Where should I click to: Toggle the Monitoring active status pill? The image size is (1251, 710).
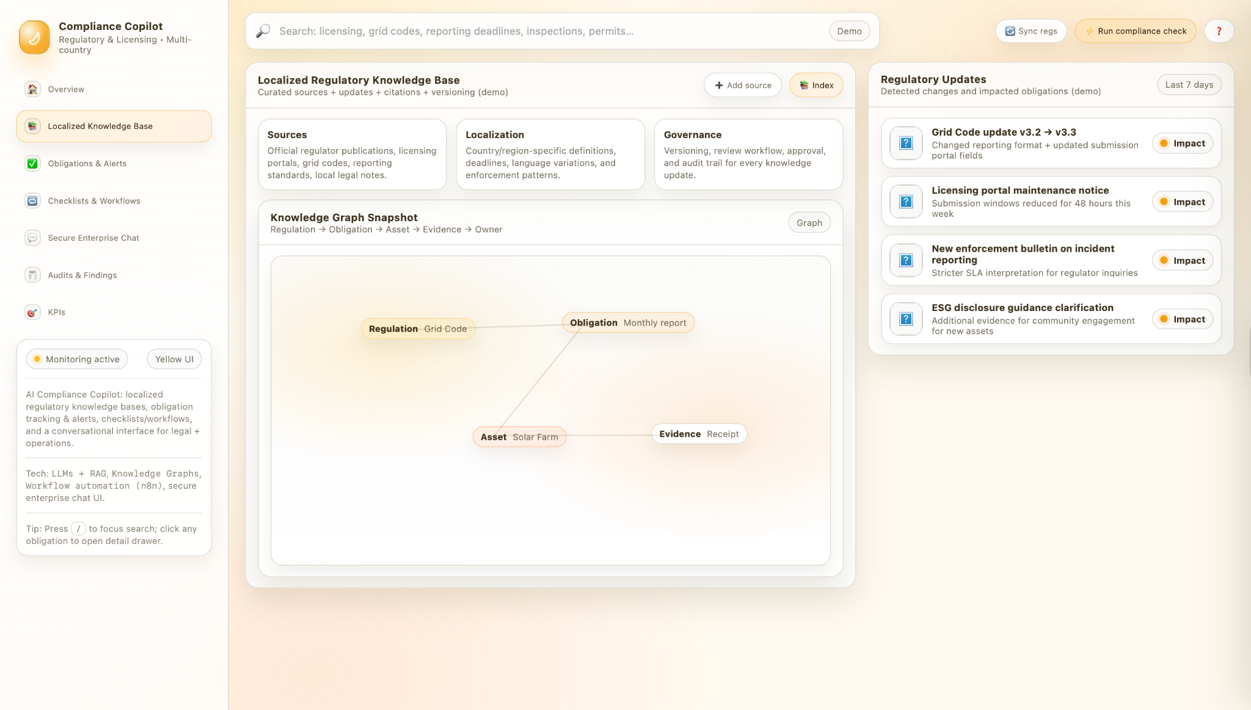(77, 359)
